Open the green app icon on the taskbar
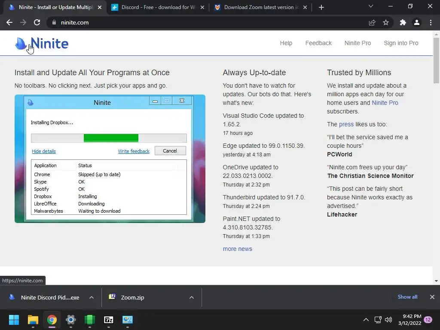 pos(89,320)
